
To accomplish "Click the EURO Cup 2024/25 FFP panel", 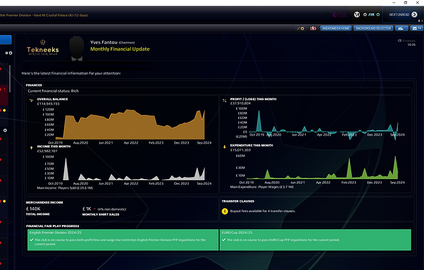I will (315, 240).
